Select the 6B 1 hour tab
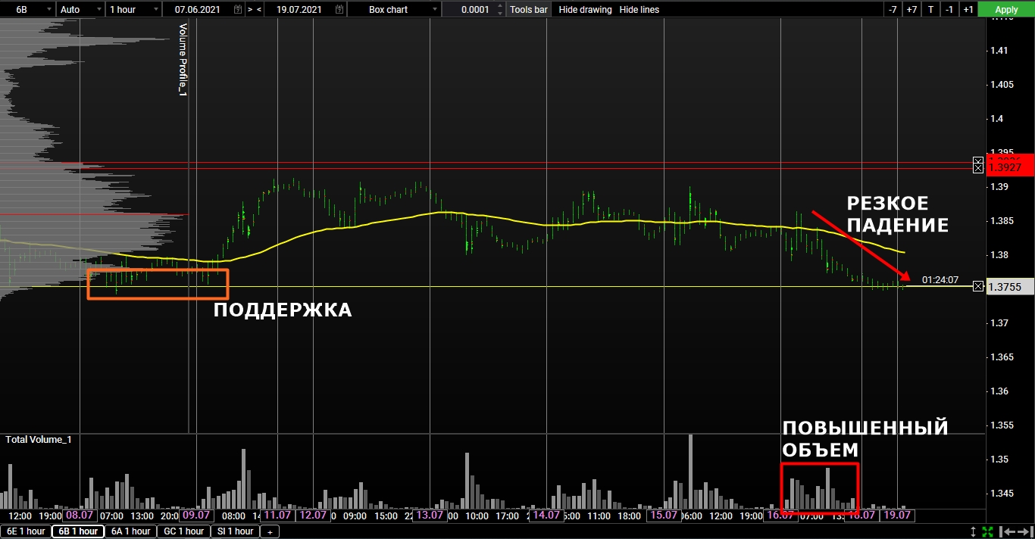This screenshot has height=539, width=1035. pos(78,531)
